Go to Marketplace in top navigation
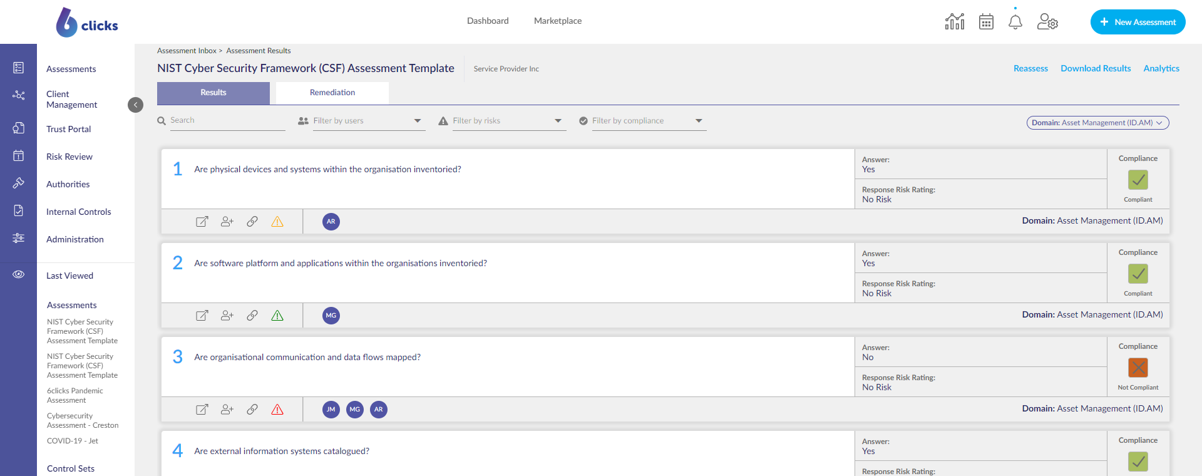Screen dimensions: 1202x476 pos(558,21)
